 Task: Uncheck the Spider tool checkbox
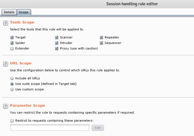tap(12, 43)
